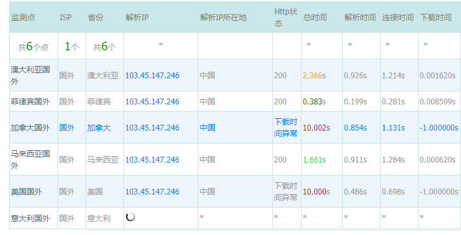
Task: Click the ISP column header
Action: pyautogui.click(x=65, y=18)
